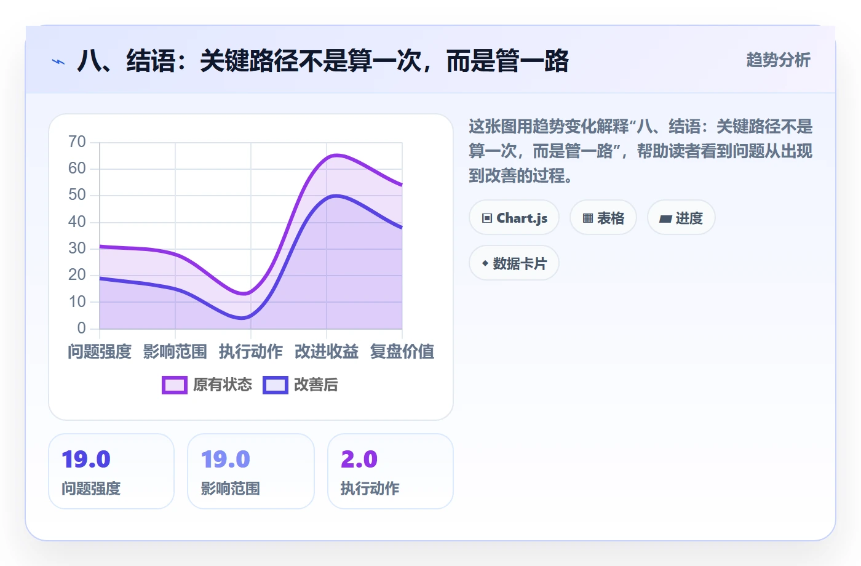Select the 进度 tag
The height and width of the screenshot is (566, 861).
pyautogui.click(x=681, y=218)
